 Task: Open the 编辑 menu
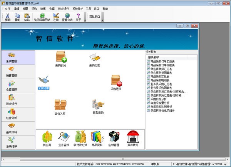[x=16, y=9]
